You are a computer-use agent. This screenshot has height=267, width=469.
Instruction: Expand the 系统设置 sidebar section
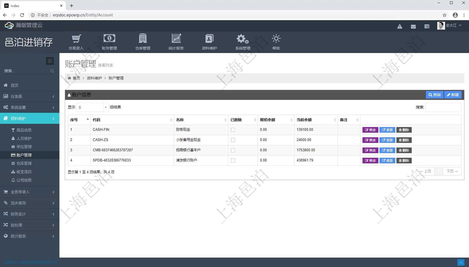click(30, 107)
